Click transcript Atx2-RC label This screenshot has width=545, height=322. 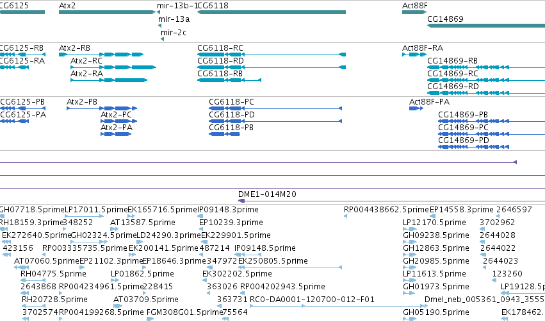pos(86,60)
